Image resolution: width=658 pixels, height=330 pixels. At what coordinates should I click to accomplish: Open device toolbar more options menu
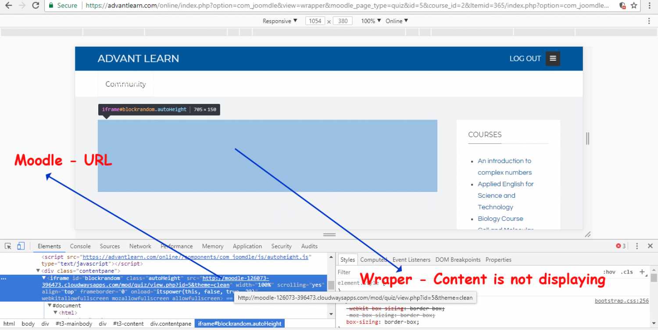pyautogui.click(x=649, y=21)
